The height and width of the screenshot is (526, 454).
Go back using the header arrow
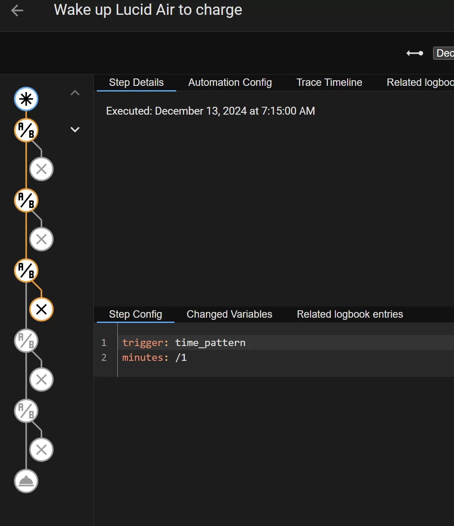[x=17, y=10]
